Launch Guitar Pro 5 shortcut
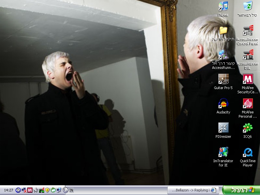 pyautogui.click(x=223, y=79)
